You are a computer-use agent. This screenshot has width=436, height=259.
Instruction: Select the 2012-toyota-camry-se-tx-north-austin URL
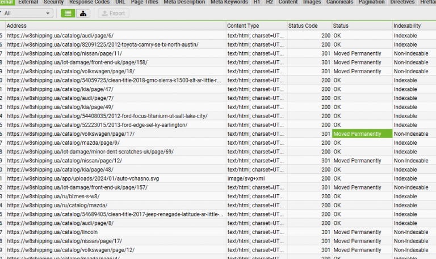(x=103, y=44)
